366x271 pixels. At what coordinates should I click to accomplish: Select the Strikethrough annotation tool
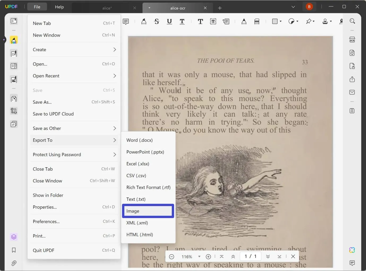tap(157, 21)
